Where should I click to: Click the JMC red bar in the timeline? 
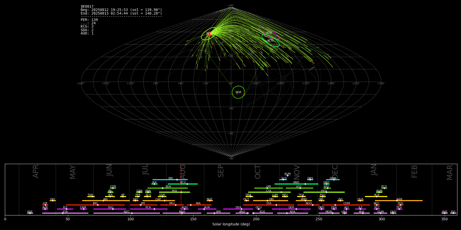(x=96, y=205)
